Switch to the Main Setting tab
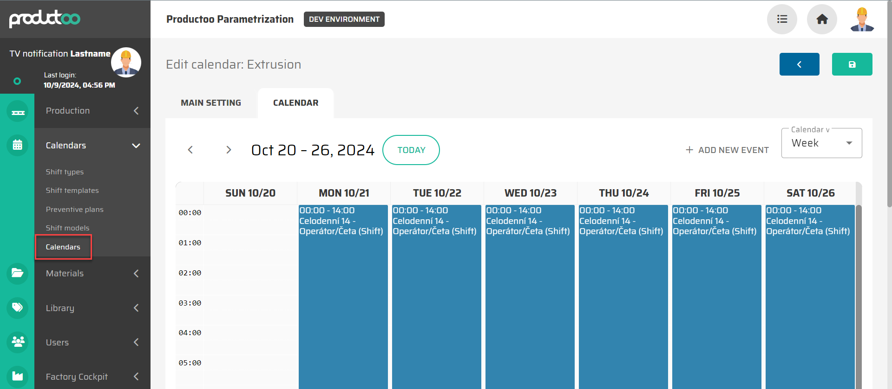 coord(211,103)
